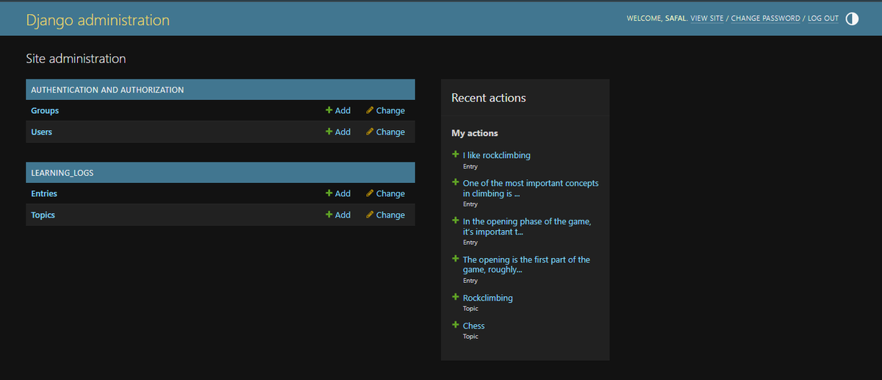882x380 pixels.
Task: Click Change in the Topics row
Action: [385, 215]
